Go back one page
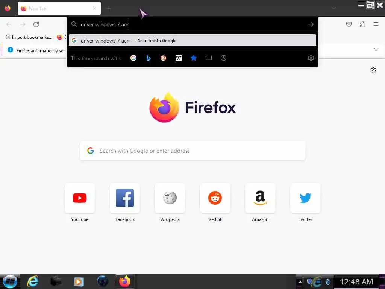This screenshot has width=385, height=289. [9, 24]
